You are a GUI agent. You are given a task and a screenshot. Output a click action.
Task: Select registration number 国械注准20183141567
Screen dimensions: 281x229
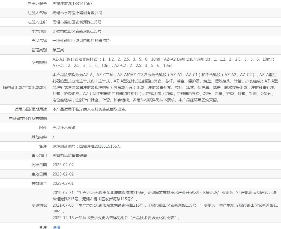(x=72, y=3)
